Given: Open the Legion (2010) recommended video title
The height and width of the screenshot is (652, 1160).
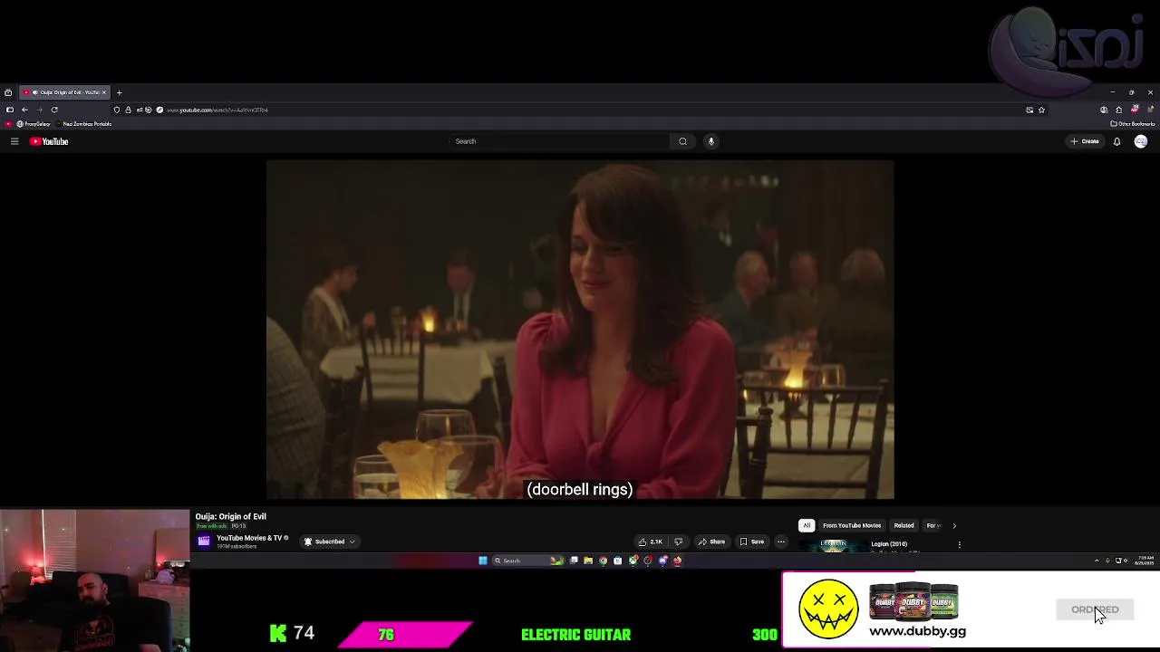Looking at the screenshot, I should pyautogui.click(x=889, y=544).
